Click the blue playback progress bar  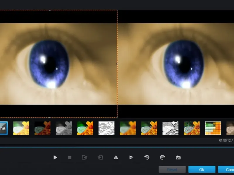117,148
